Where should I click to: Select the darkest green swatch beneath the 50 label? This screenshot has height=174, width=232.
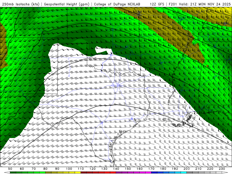[13, 173]
